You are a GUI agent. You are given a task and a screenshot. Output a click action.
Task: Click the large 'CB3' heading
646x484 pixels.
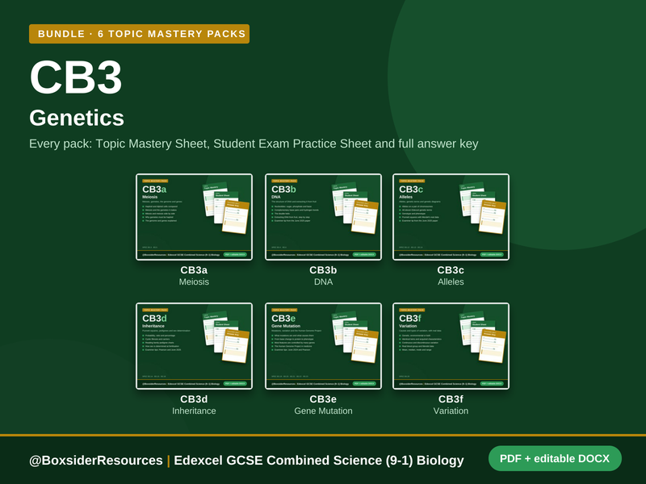tap(76, 77)
